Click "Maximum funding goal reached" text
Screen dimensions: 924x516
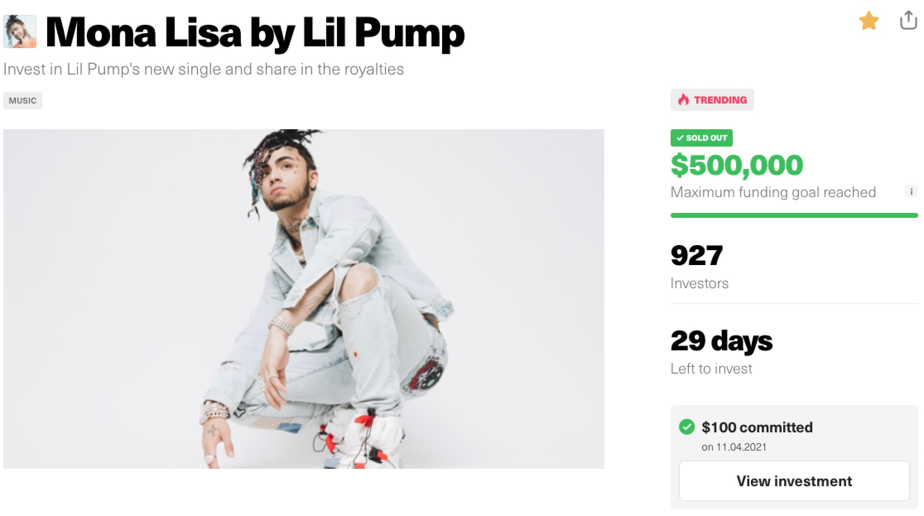click(x=773, y=192)
